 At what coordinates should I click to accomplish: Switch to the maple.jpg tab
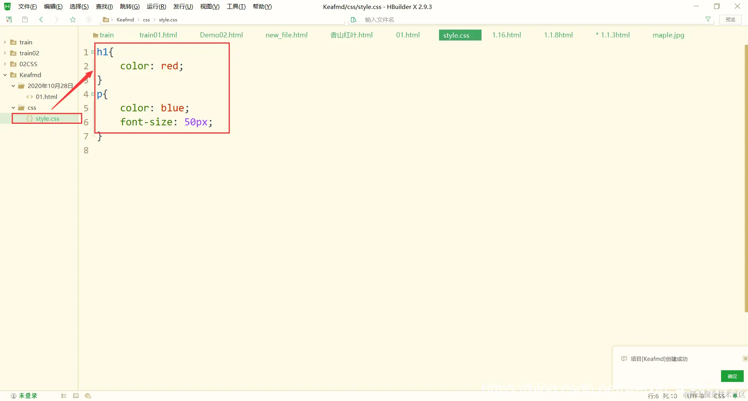[669, 35]
